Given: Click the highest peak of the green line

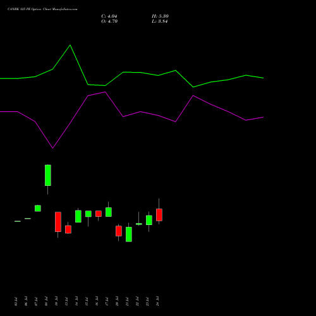Looking at the screenshot, I should [x=70, y=45].
